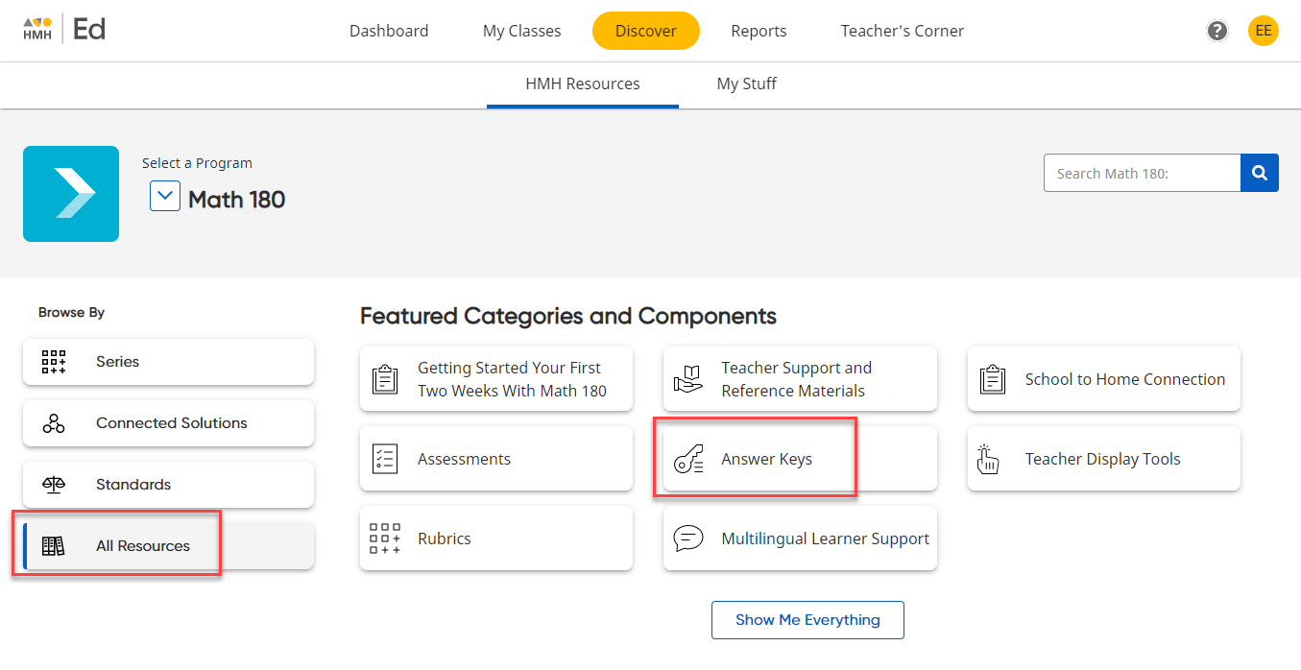
Task: Click the Show Me Everything button
Action: click(807, 619)
